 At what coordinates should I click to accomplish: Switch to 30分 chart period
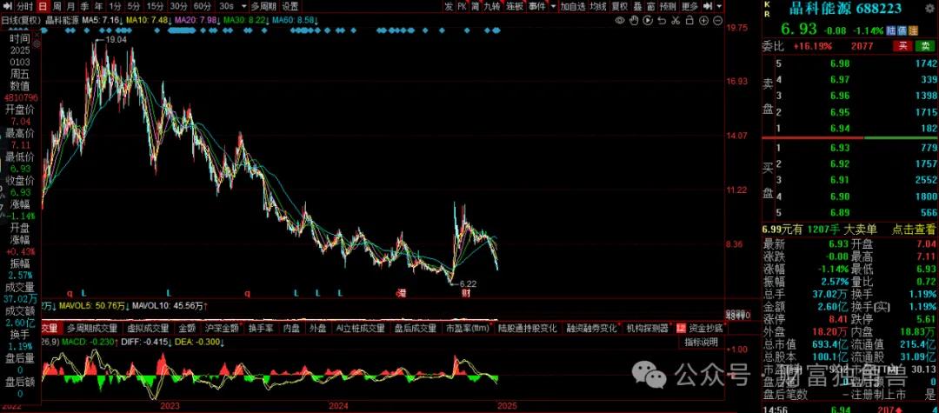(178, 7)
